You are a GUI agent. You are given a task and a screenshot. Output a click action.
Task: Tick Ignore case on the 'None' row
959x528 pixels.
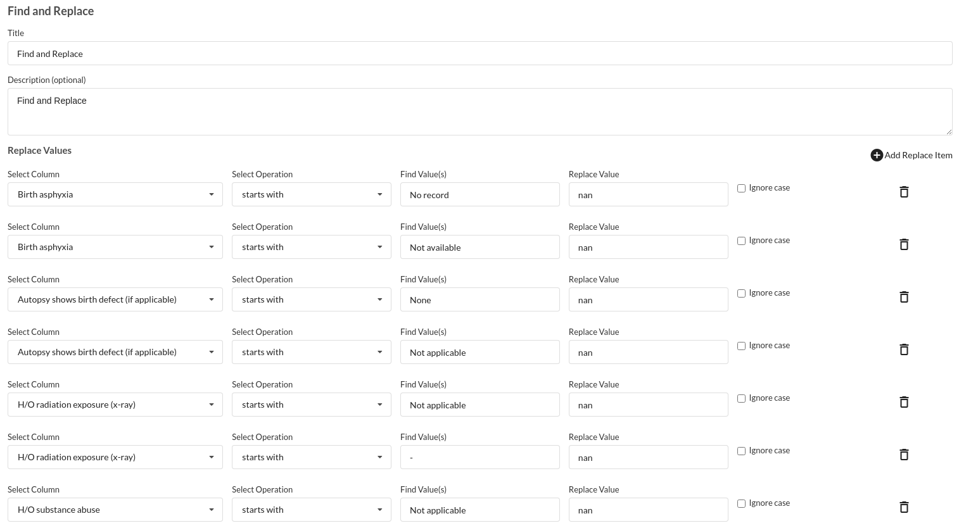(x=741, y=293)
